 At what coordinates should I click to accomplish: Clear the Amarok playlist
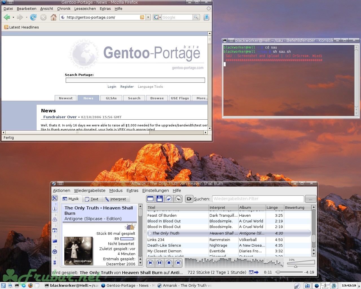pos(150,199)
